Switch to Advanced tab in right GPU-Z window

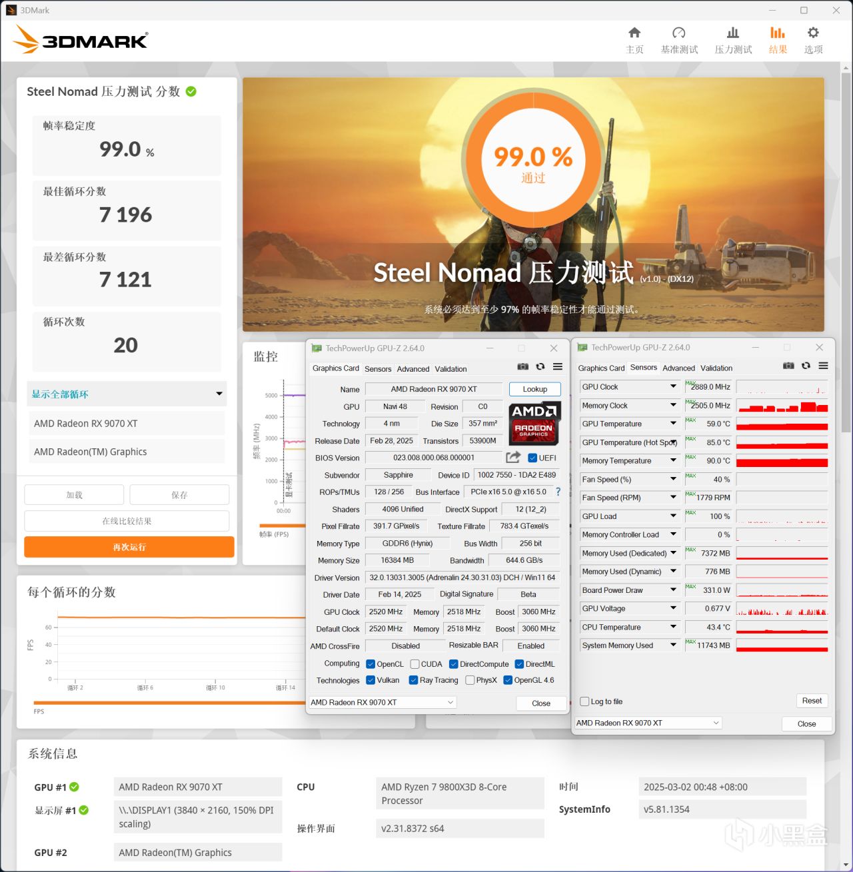tap(678, 368)
